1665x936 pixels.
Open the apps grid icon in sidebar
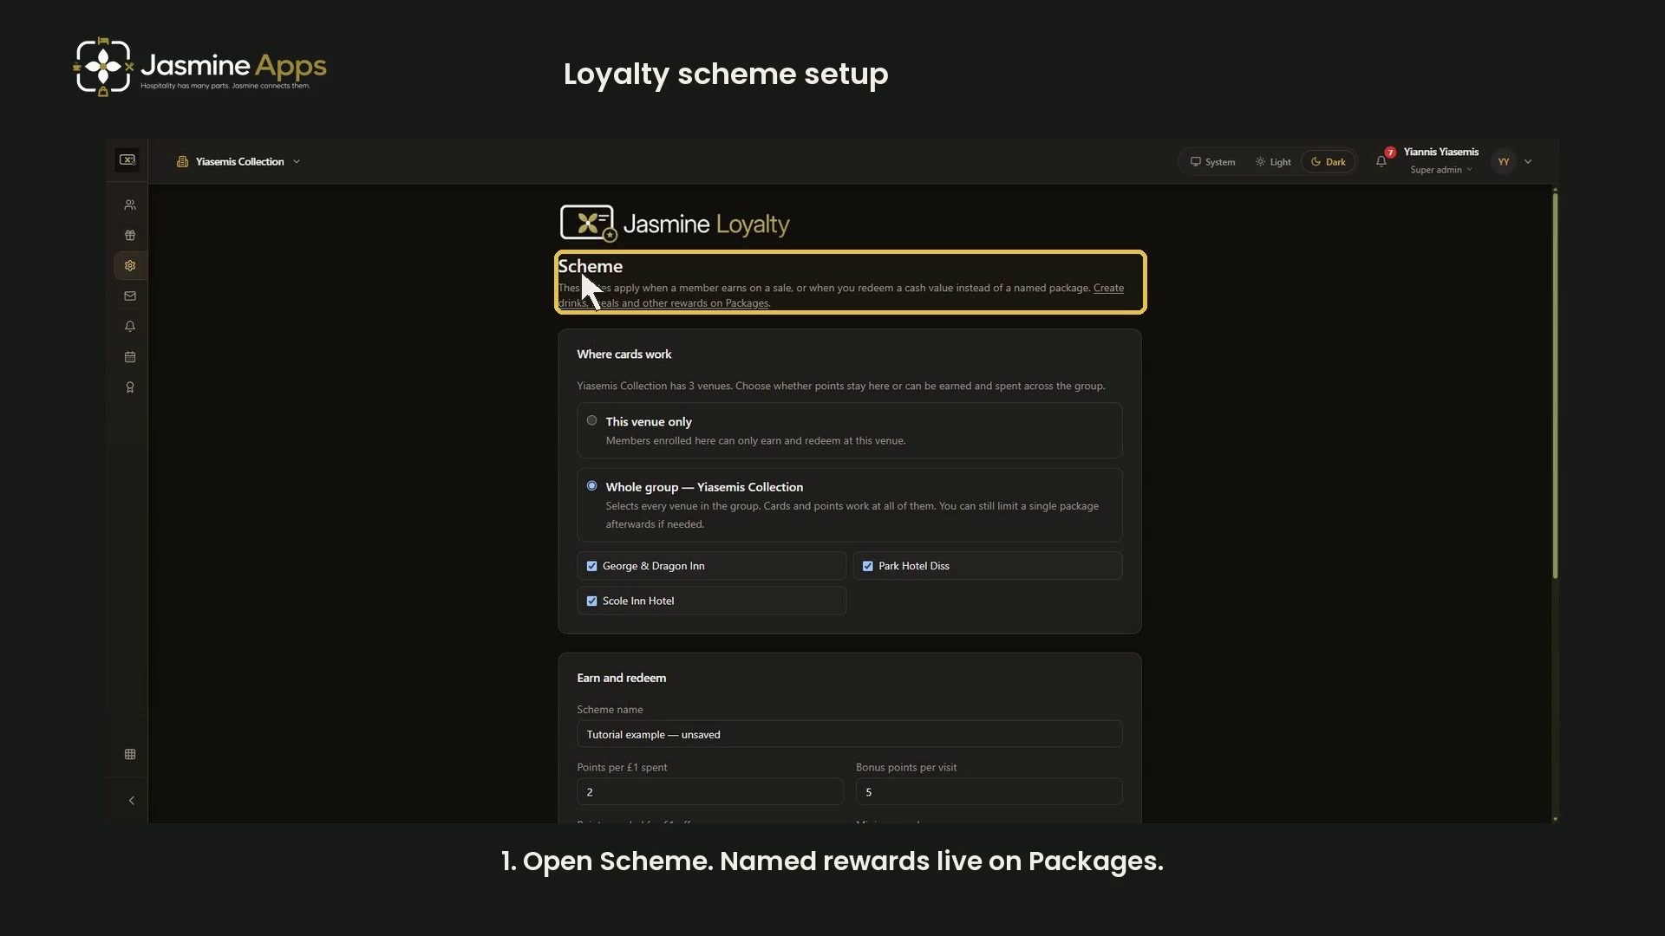[130, 754]
